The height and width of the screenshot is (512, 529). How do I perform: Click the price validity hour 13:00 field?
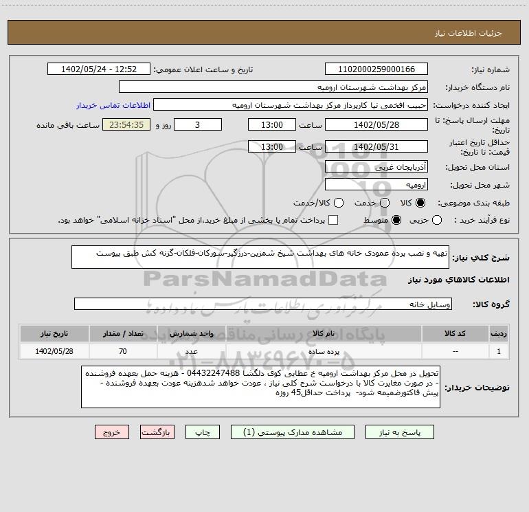coord(272,146)
